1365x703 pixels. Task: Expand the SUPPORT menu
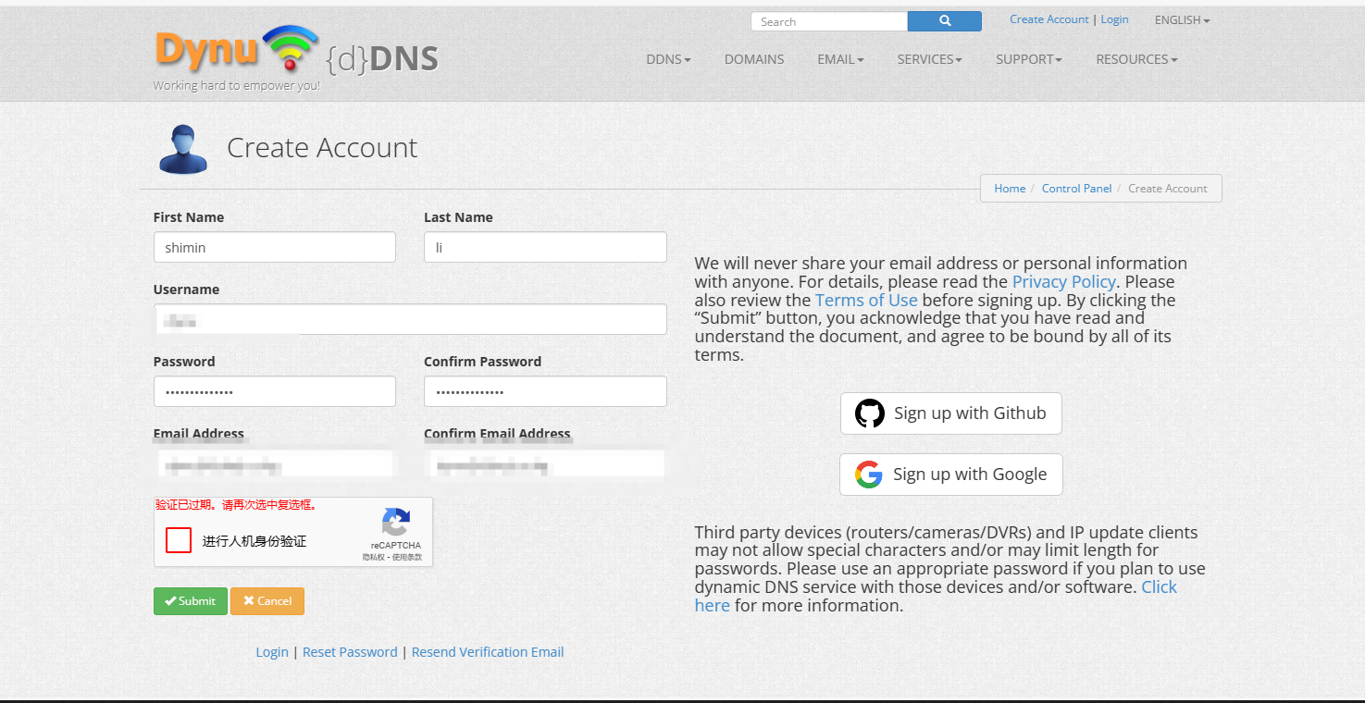[1029, 59]
